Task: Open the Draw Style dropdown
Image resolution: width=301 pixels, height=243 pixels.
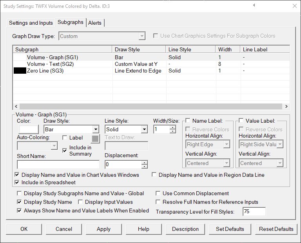Action: (96, 129)
